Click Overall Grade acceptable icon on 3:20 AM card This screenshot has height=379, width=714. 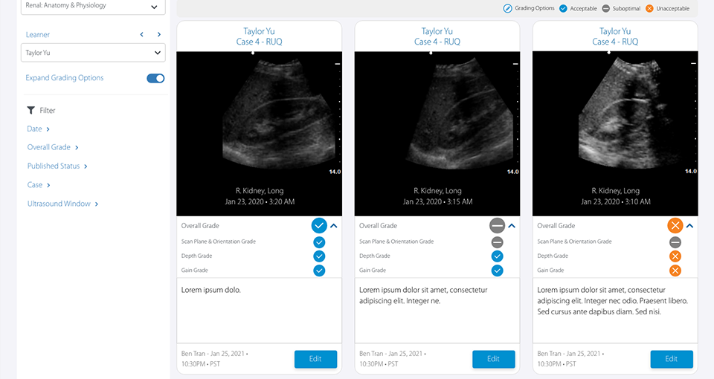[x=319, y=225]
